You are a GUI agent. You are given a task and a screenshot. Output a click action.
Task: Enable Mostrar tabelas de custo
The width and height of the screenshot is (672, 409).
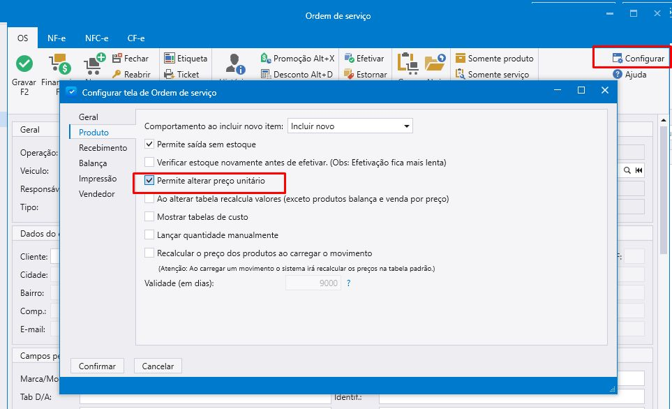[x=149, y=217]
